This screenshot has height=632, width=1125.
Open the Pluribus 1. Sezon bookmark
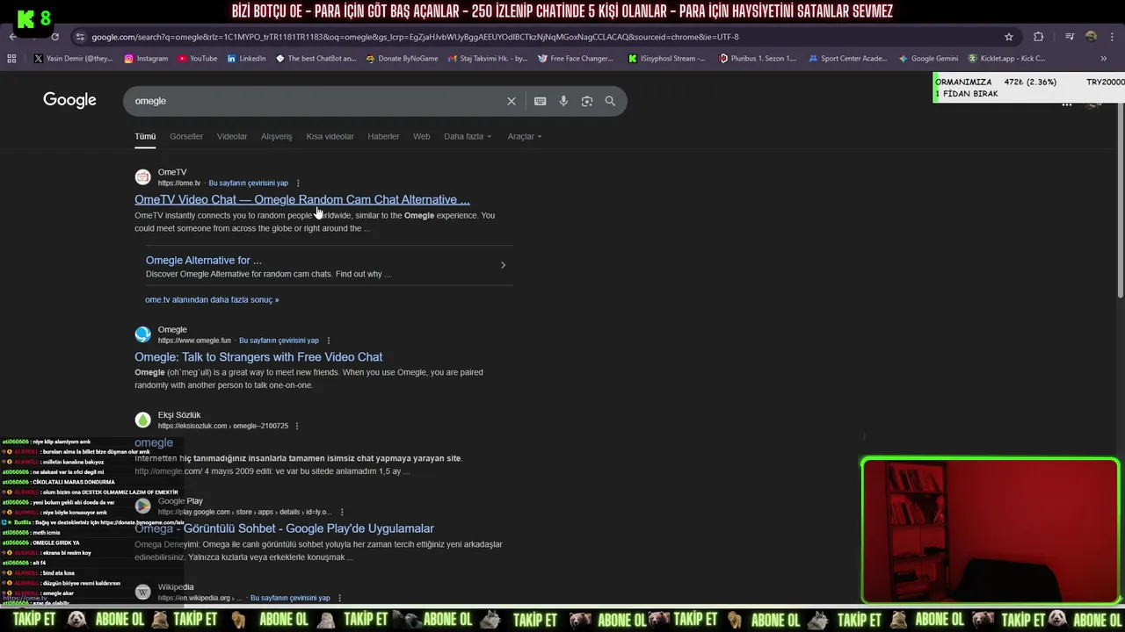tap(757, 59)
